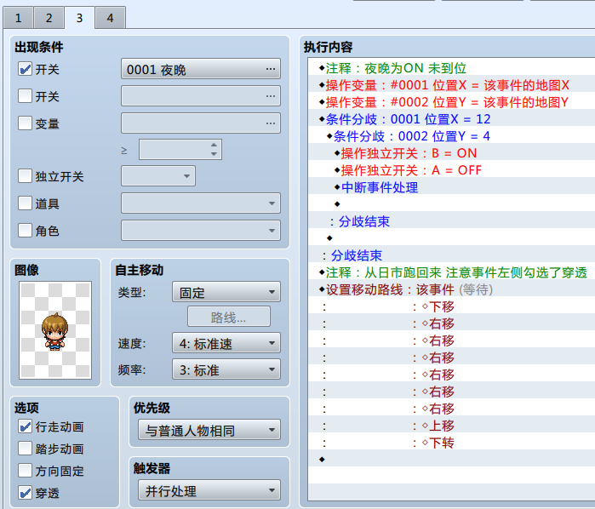Open the 频率 dropdown showing 3: 标准
The width and height of the screenshot is (595, 509).
[x=226, y=369]
